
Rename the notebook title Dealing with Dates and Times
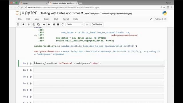61,13
